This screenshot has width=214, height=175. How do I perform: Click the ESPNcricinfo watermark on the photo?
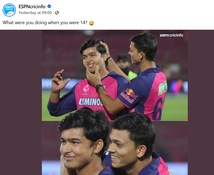coord(171,35)
